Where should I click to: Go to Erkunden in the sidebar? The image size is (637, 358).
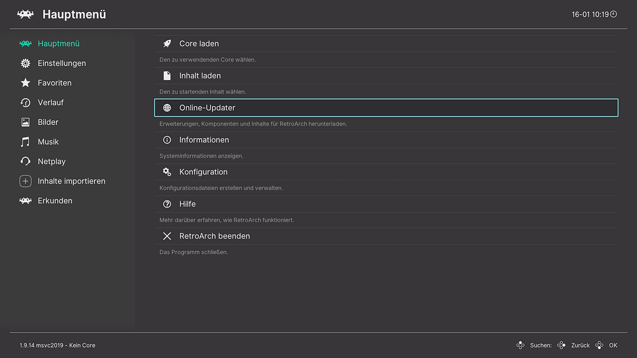point(55,201)
